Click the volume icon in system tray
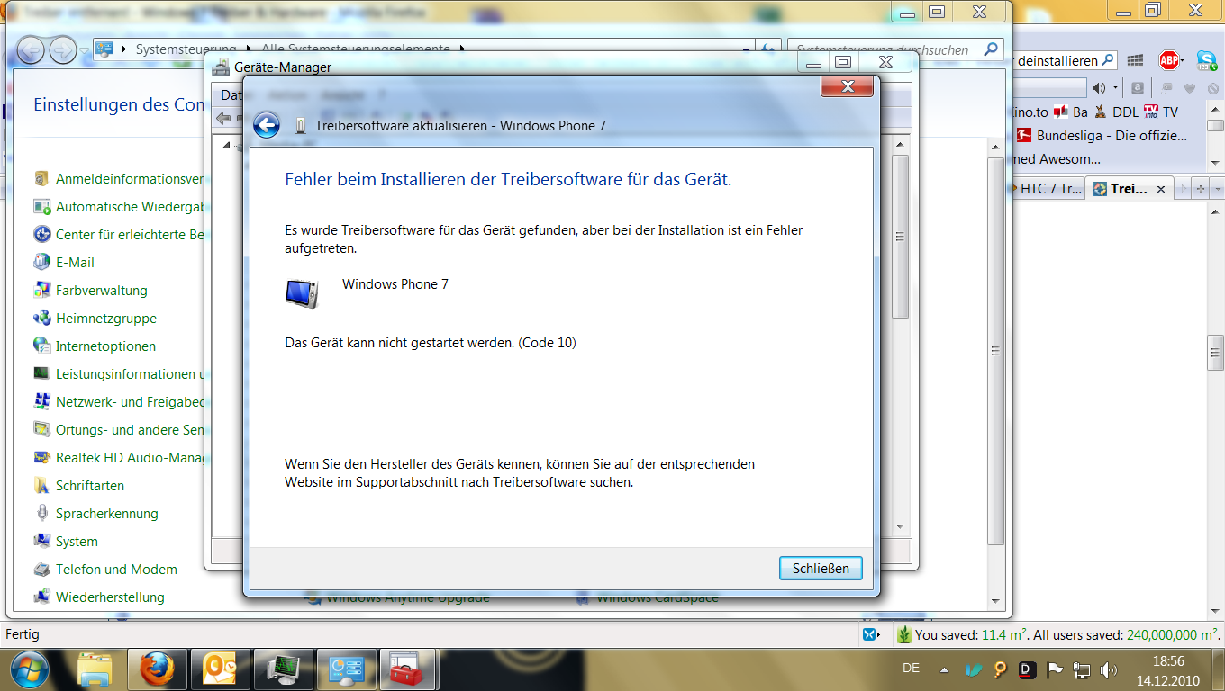The width and height of the screenshot is (1225, 691). point(1109,670)
